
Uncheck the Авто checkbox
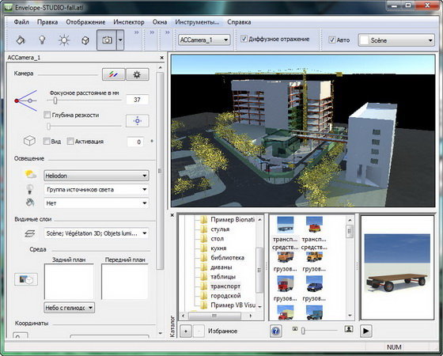tap(332, 40)
